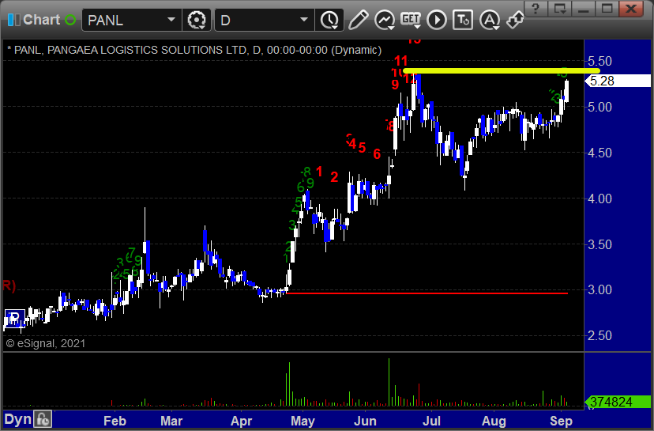This screenshot has width=654, height=431.
Task: Click the Apr time axis label
Action: click(x=241, y=421)
